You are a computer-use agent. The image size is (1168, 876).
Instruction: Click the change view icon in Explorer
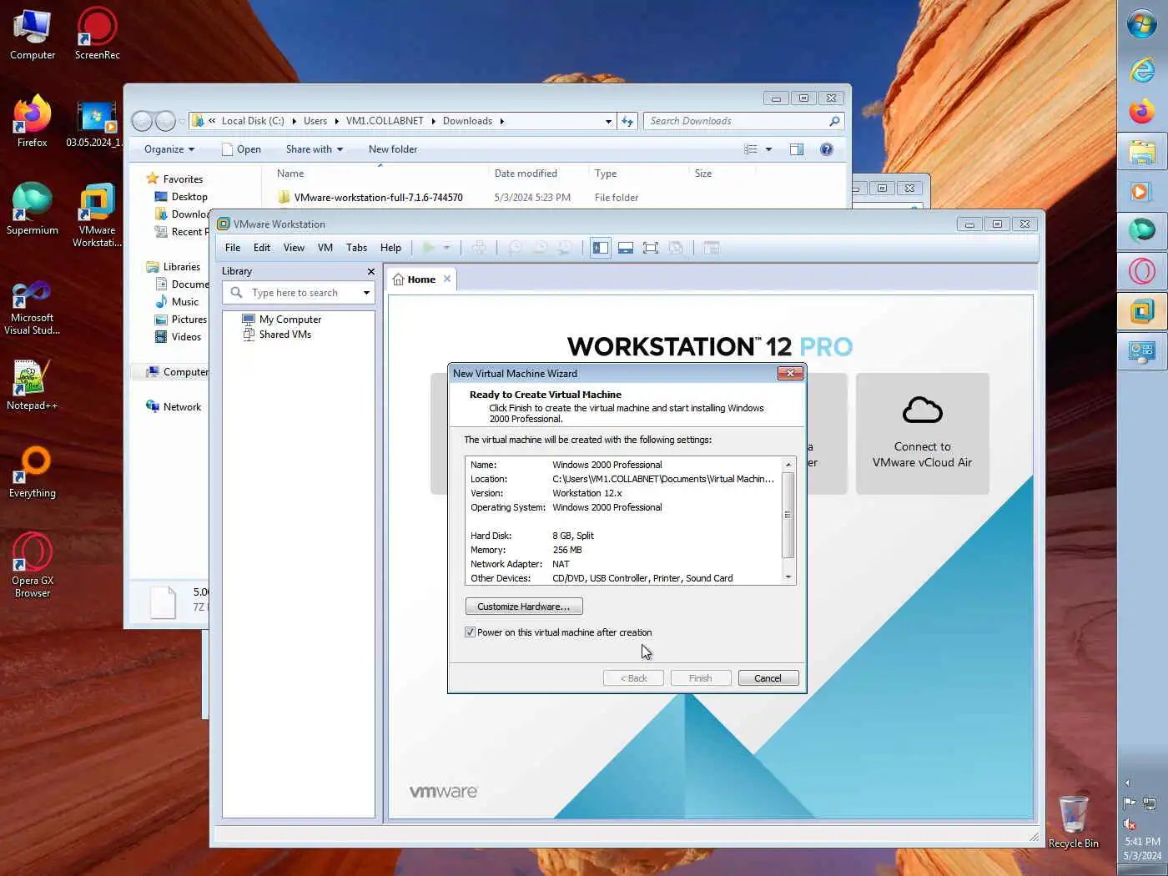(x=751, y=149)
